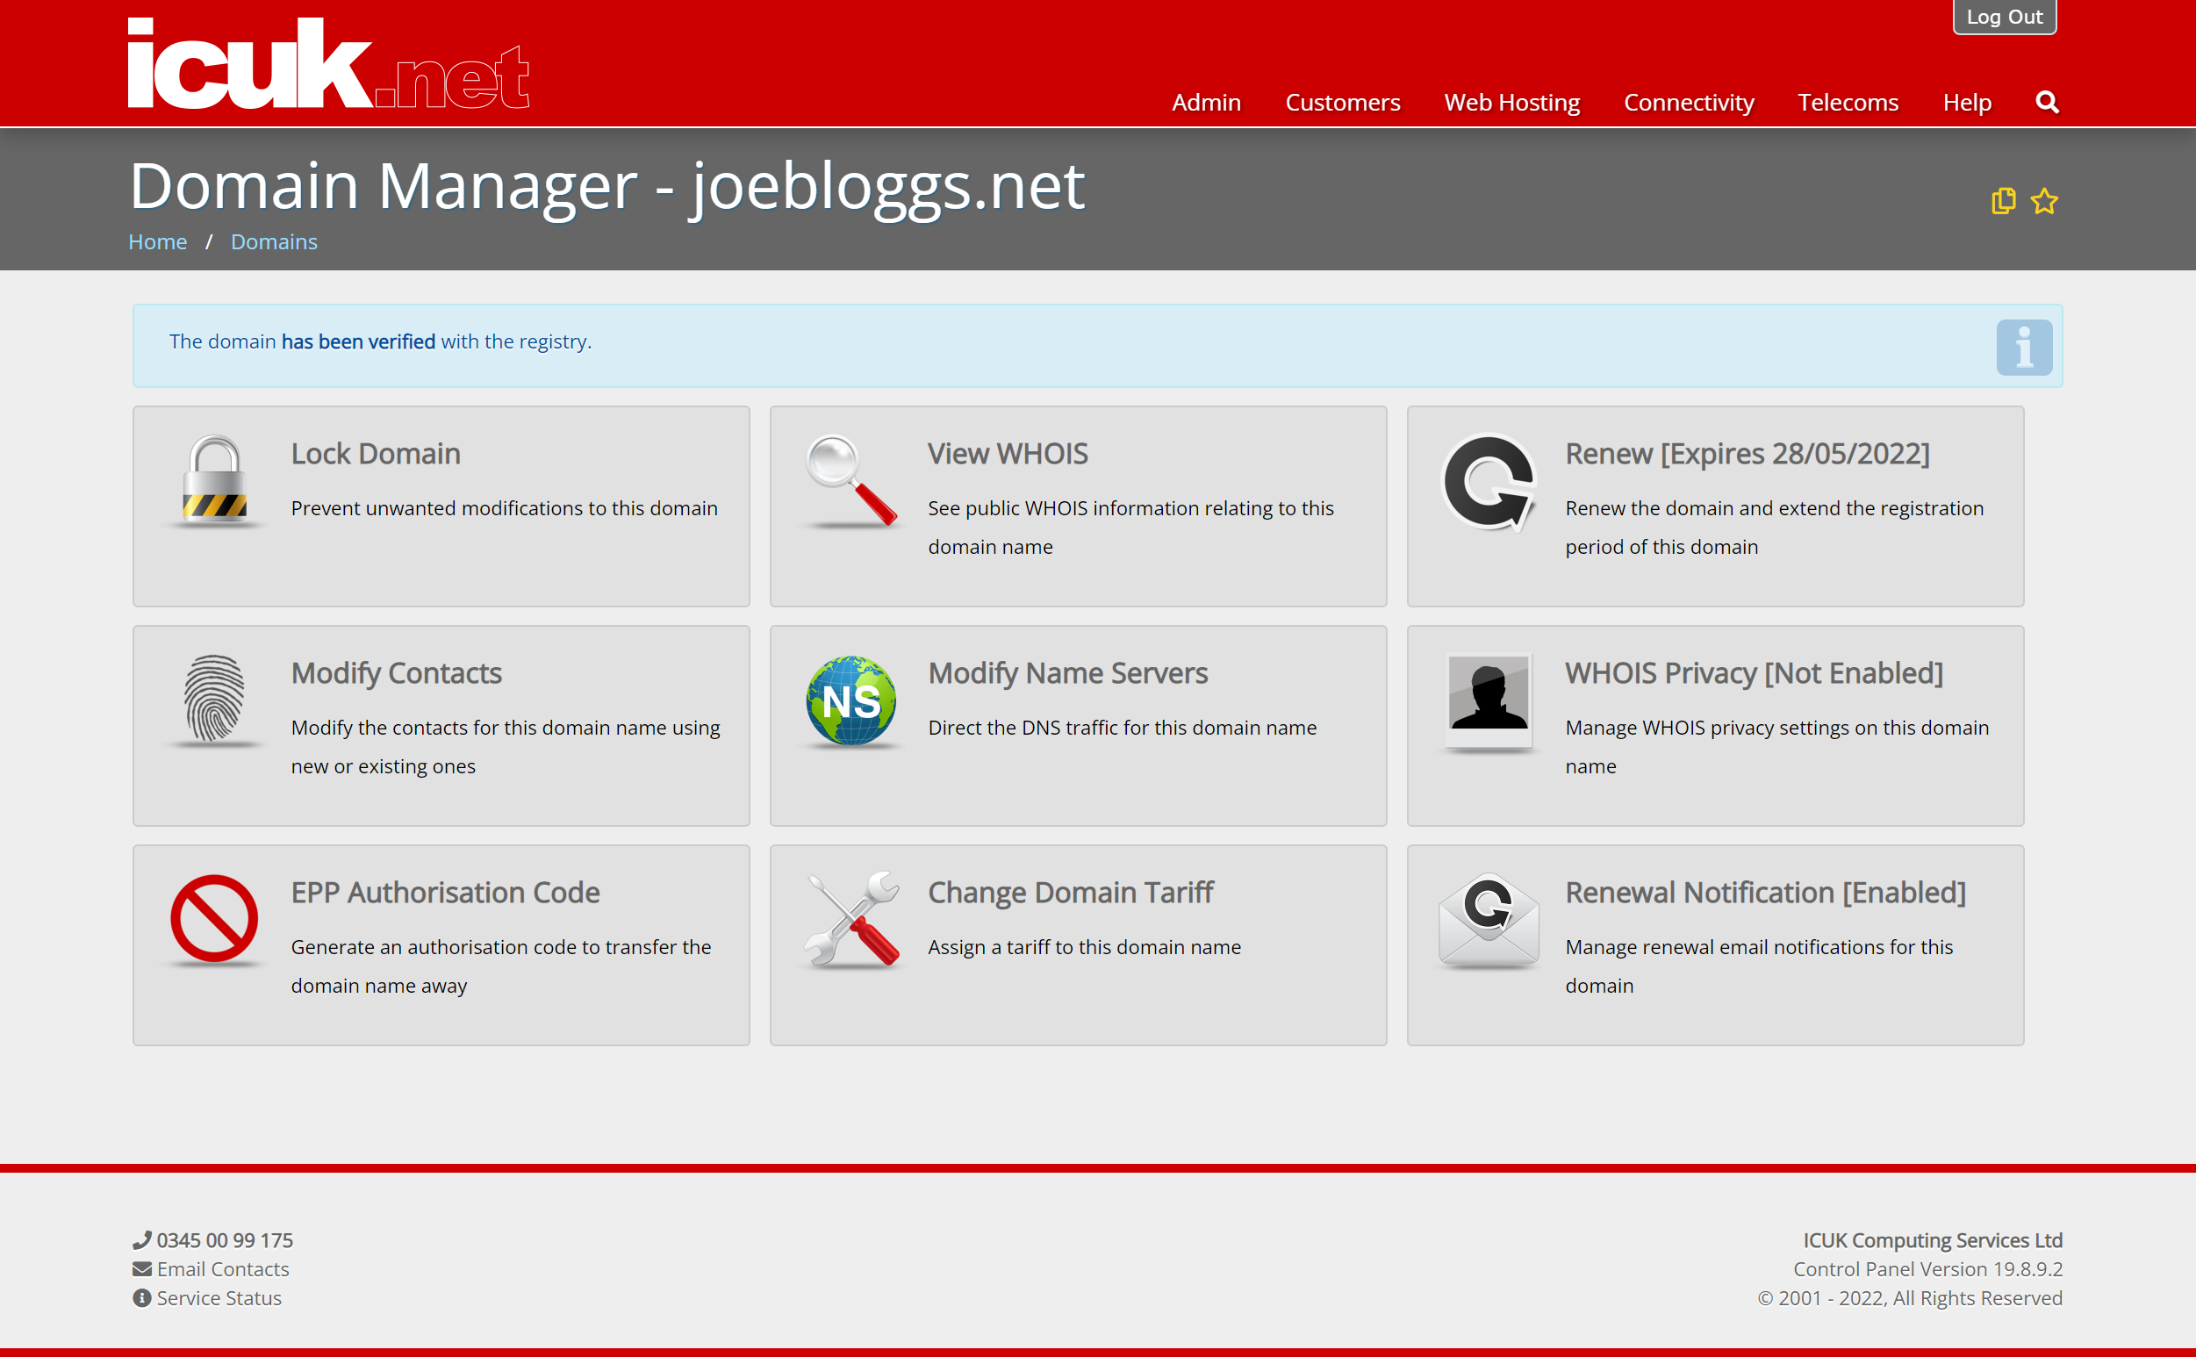Click 'has been verified' bold text
The height and width of the screenshot is (1357, 2196).
358,341
